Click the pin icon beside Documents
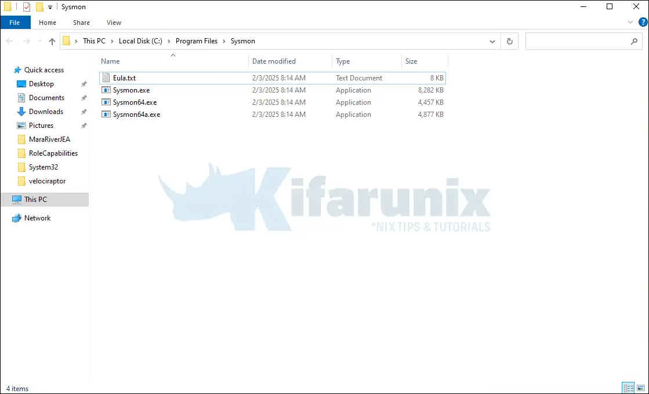 [x=84, y=98]
